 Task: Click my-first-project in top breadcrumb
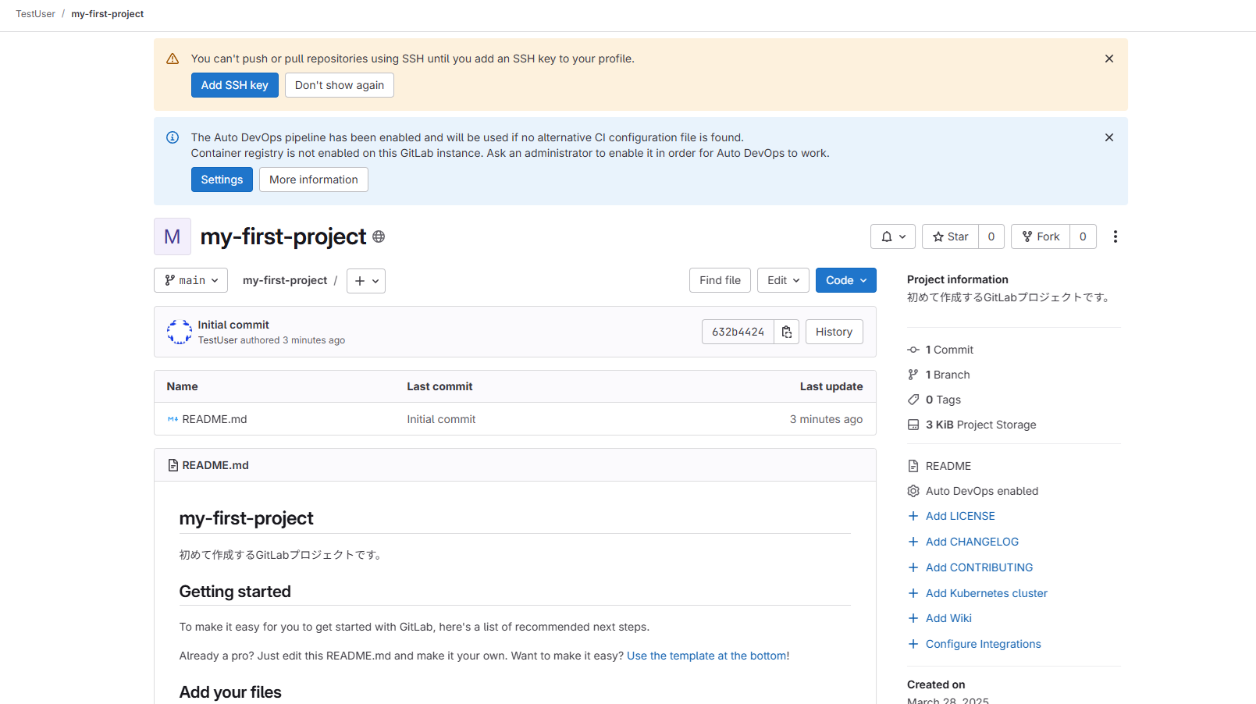[x=108, y=14]
